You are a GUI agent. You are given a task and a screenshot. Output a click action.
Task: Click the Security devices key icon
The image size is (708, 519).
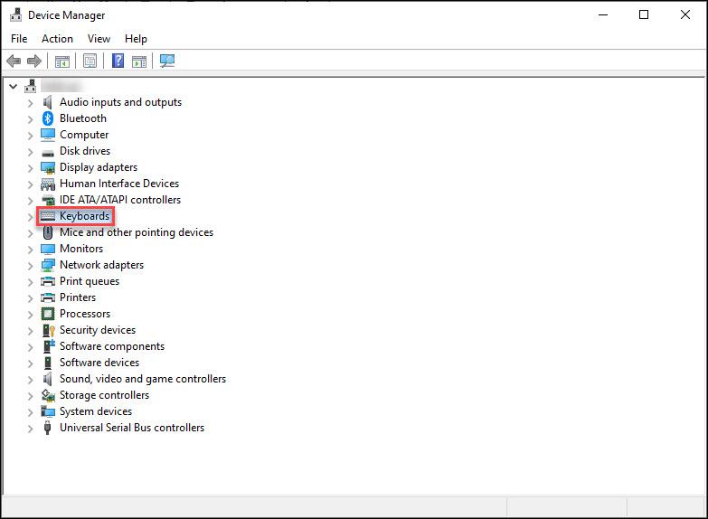(x=48, y=330)
